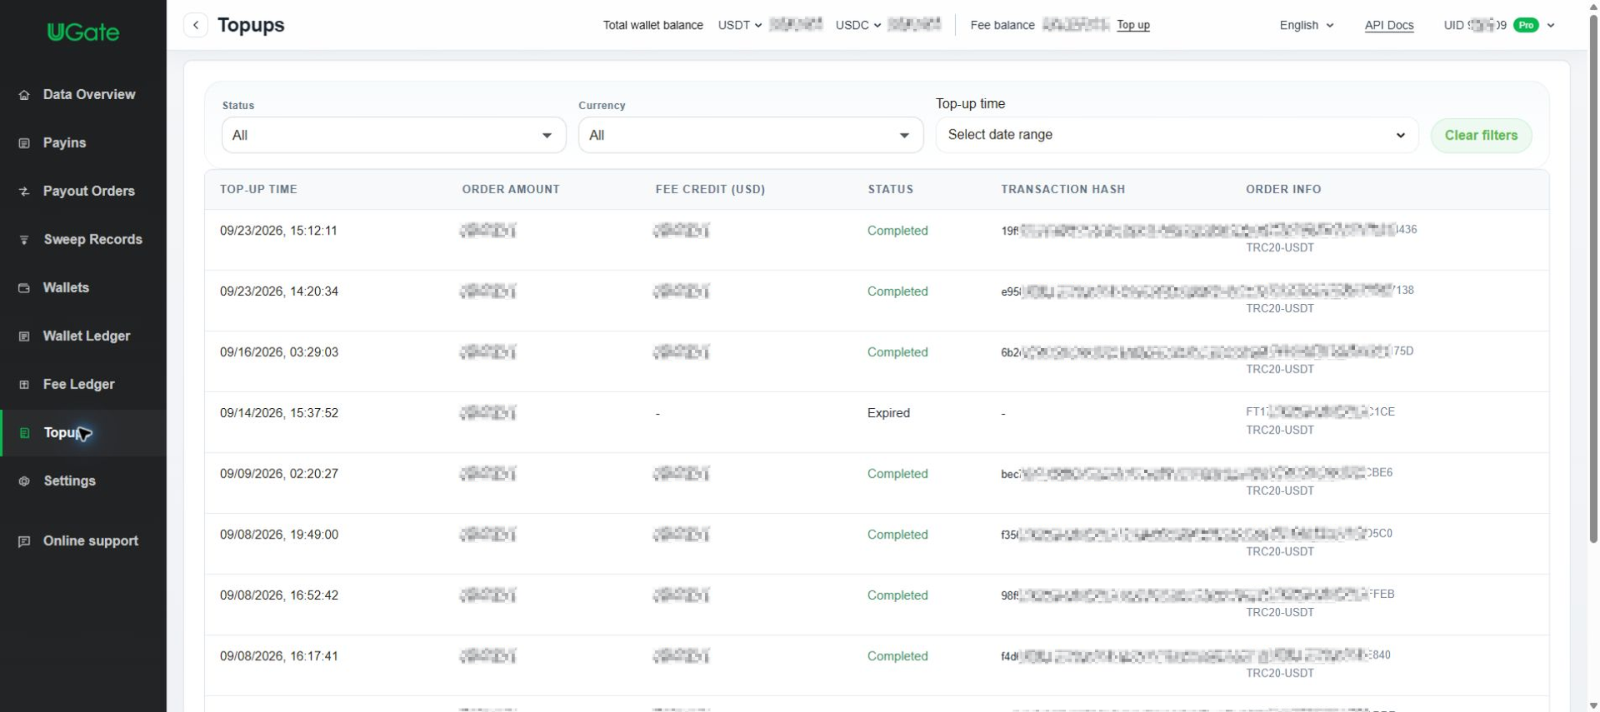This screenshot has width=1600, height=712.
Task: Click the Topups sidebar icon
Action: pyautogui.click(x=24, y=433)
